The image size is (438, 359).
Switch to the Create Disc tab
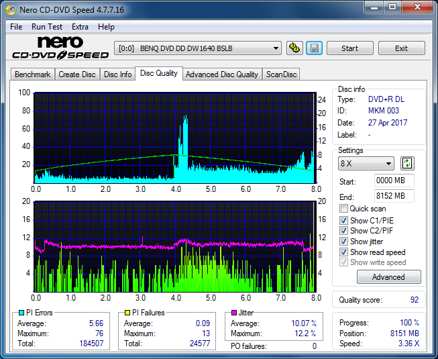(x=77, y=74)
